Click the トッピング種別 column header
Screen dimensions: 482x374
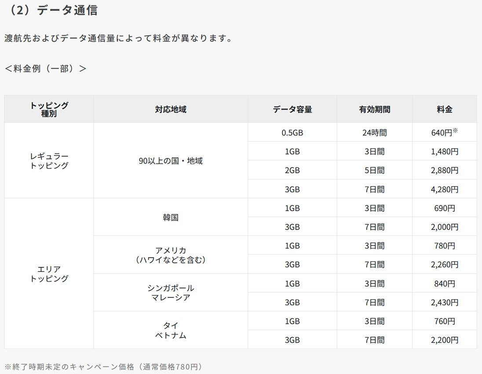click(49, 109)
